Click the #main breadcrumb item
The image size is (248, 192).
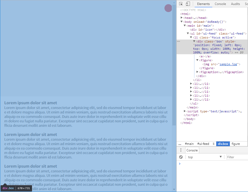click(x=189, y=144)
